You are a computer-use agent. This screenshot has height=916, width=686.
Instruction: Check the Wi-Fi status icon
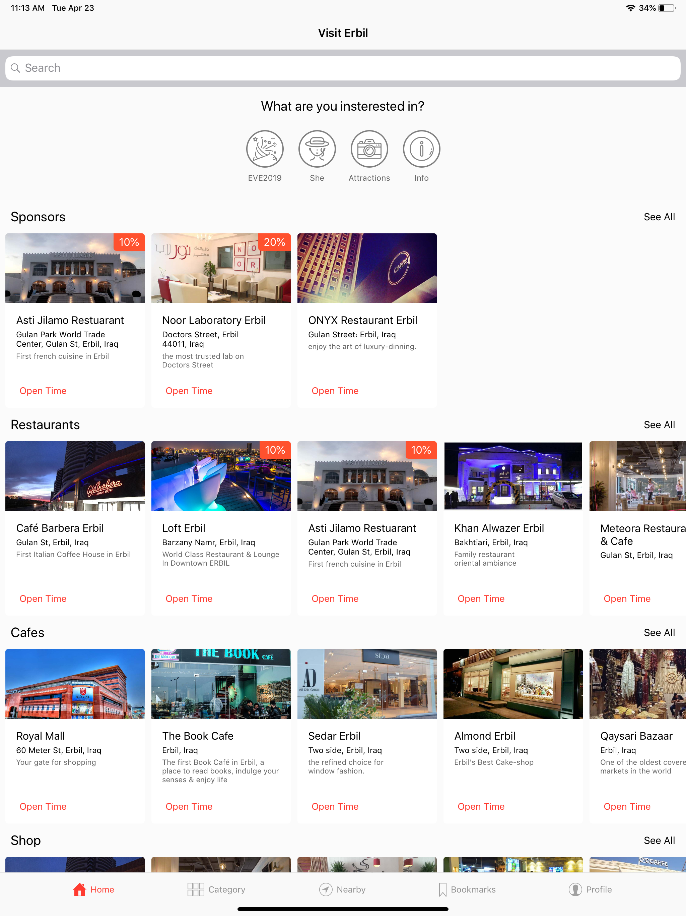[x=630, y=8]
